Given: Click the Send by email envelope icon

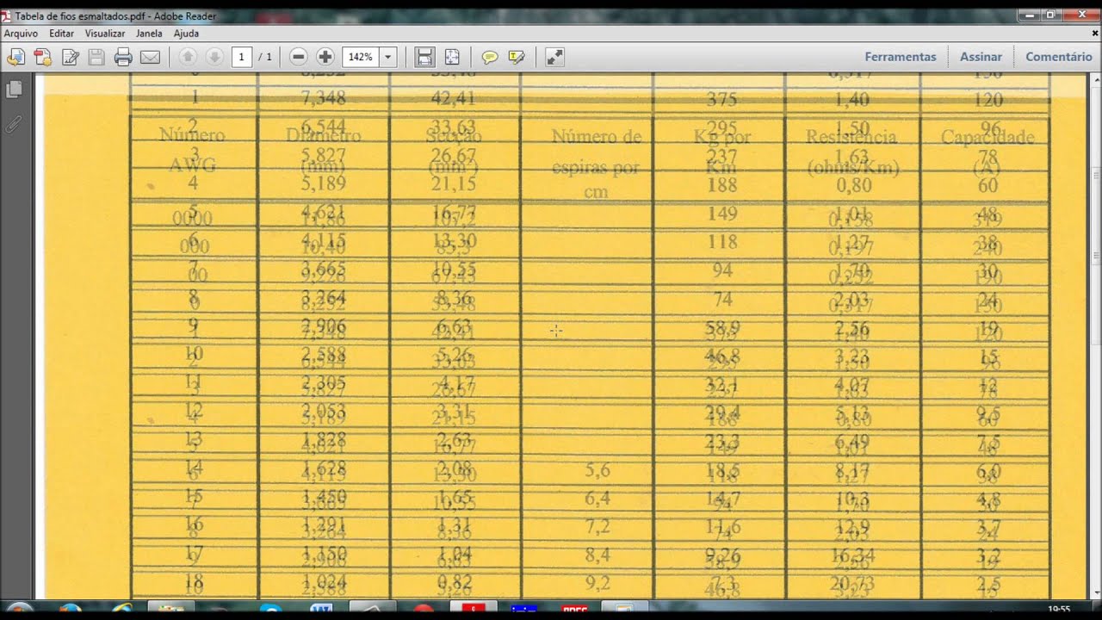Looking at the screenshot, I should coord(150,57).
